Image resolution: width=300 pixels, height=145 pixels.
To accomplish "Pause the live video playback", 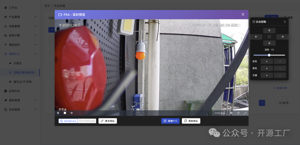I will (x=58, y=113).
